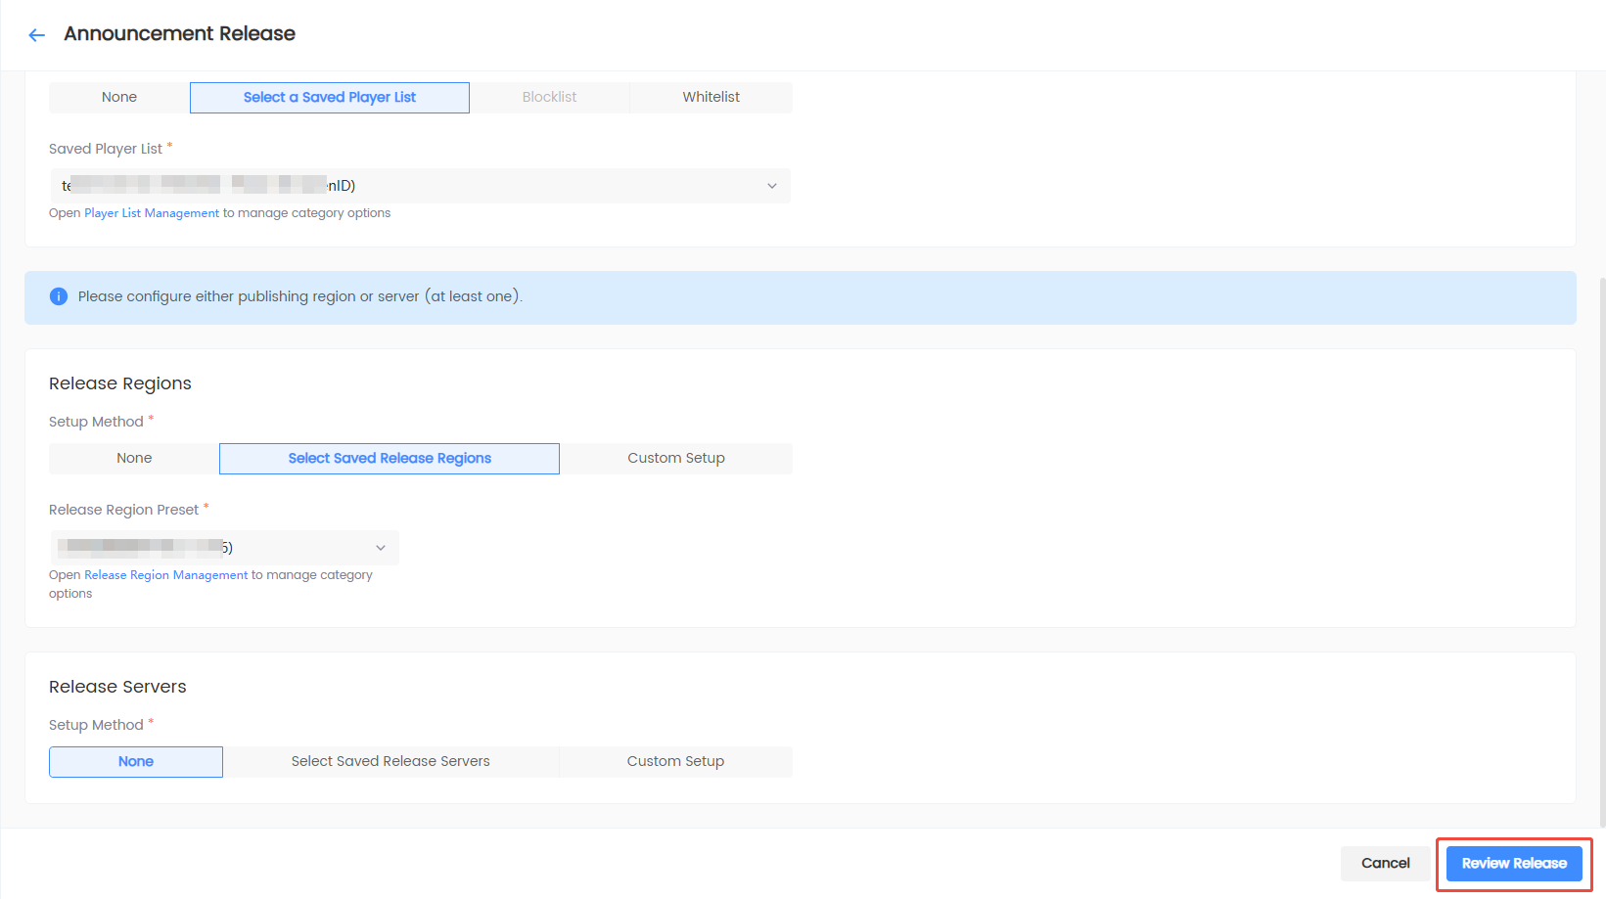Click the publishing region or server notice text
Screen dimensions: 1606x899
(299, 296)
